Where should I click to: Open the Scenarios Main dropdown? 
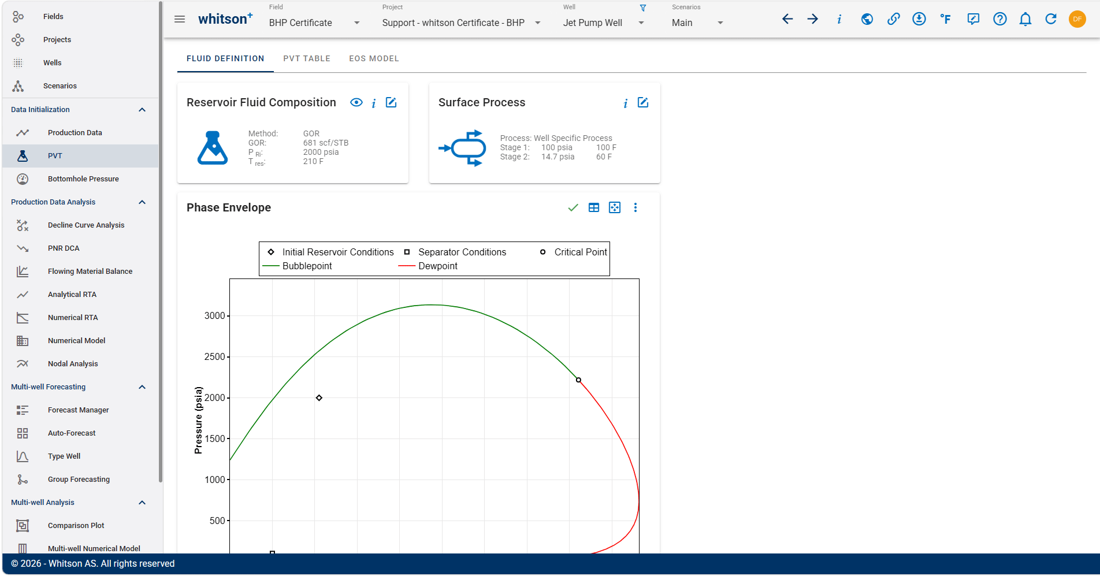coord(698,23)
